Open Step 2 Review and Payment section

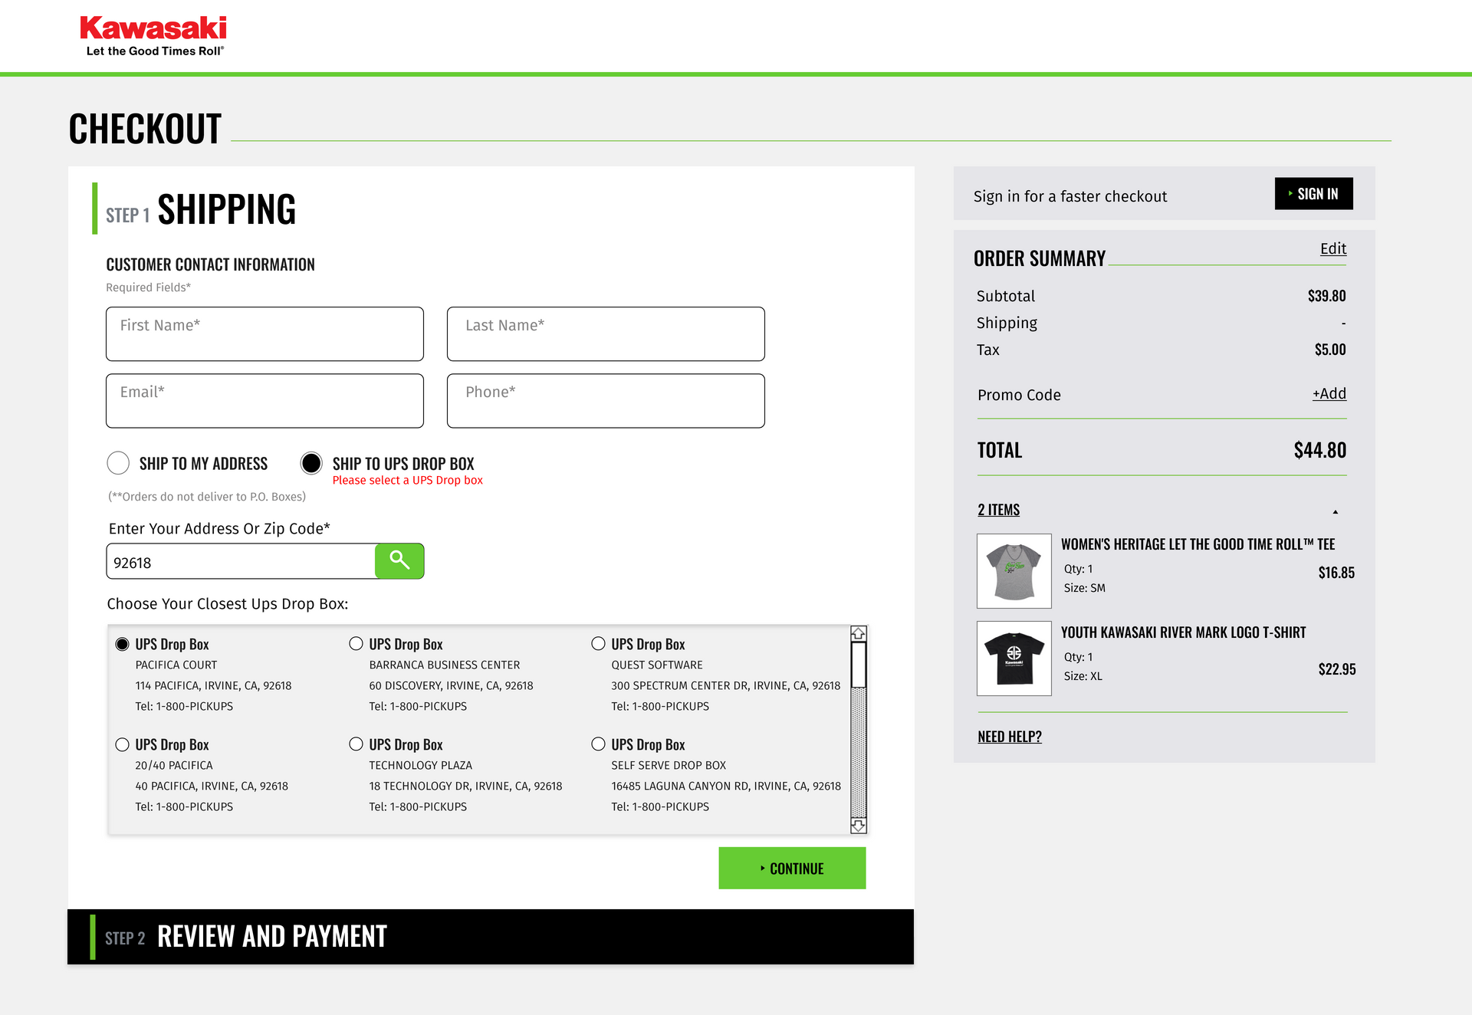coord(491,937)
